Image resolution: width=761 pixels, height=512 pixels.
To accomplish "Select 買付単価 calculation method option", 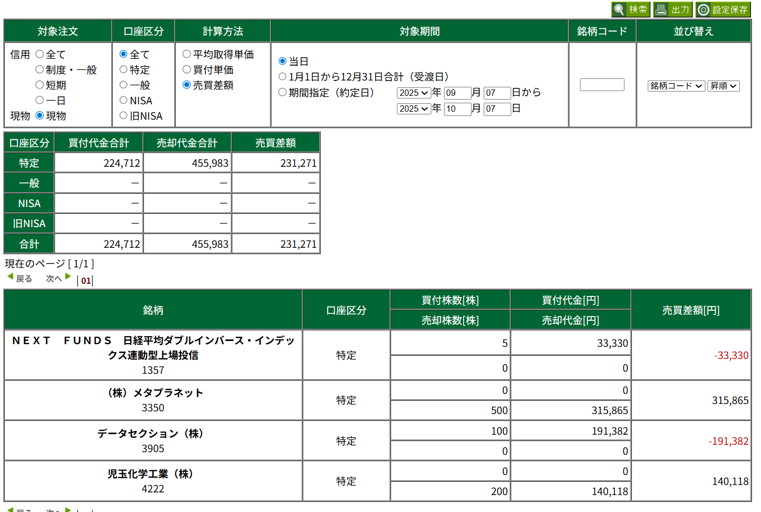I will click(187, 69).
